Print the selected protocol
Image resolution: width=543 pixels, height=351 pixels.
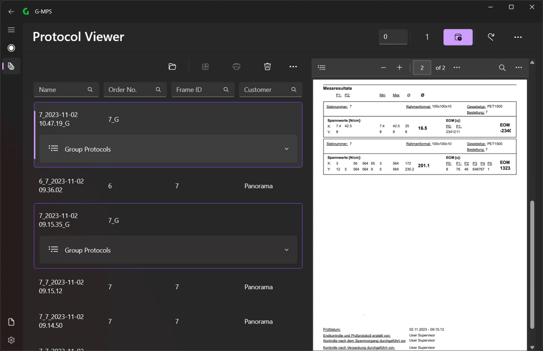tap(237, 67)
